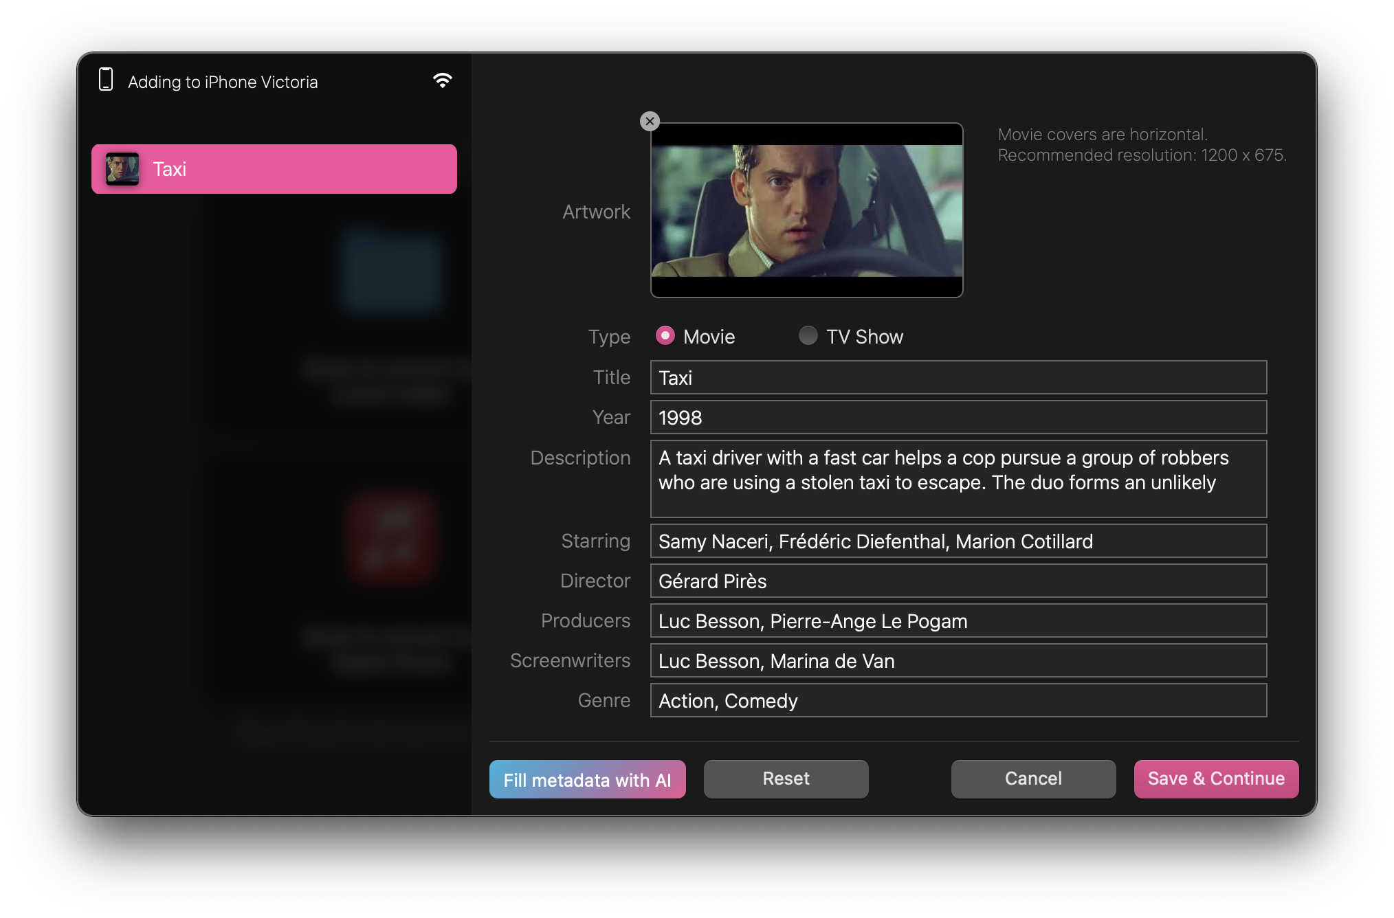Image resolution: width=1394 pixels, height=918 pixels.
Task: Click Fill metadata with AI button
Action: [x=587, y=779]
